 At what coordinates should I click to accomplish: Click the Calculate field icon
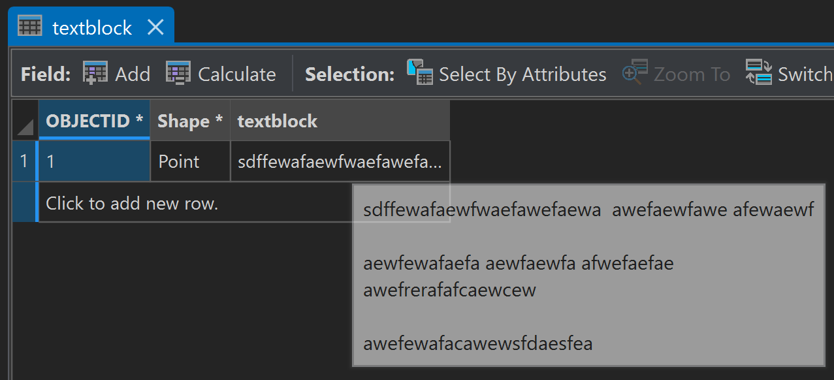point(178,74)
